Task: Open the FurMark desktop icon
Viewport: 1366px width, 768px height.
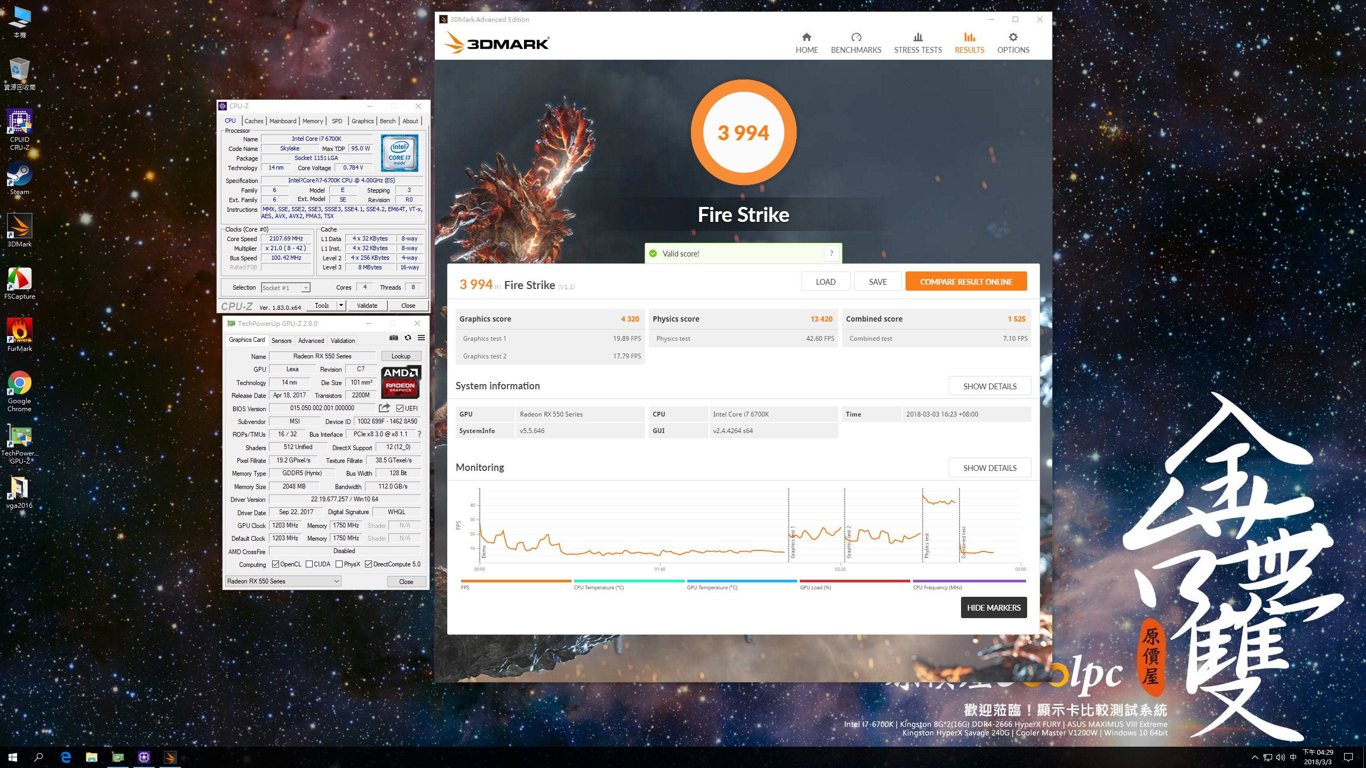Action: [x=20, y=335]
